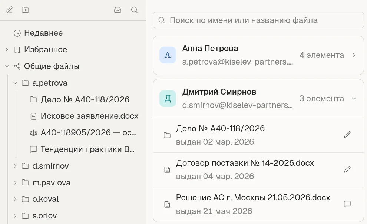Click comment icon for Решение АС г. Москвы
Image resolution: width=367 pixels, height=224 pixels.
tap(347, 204)
